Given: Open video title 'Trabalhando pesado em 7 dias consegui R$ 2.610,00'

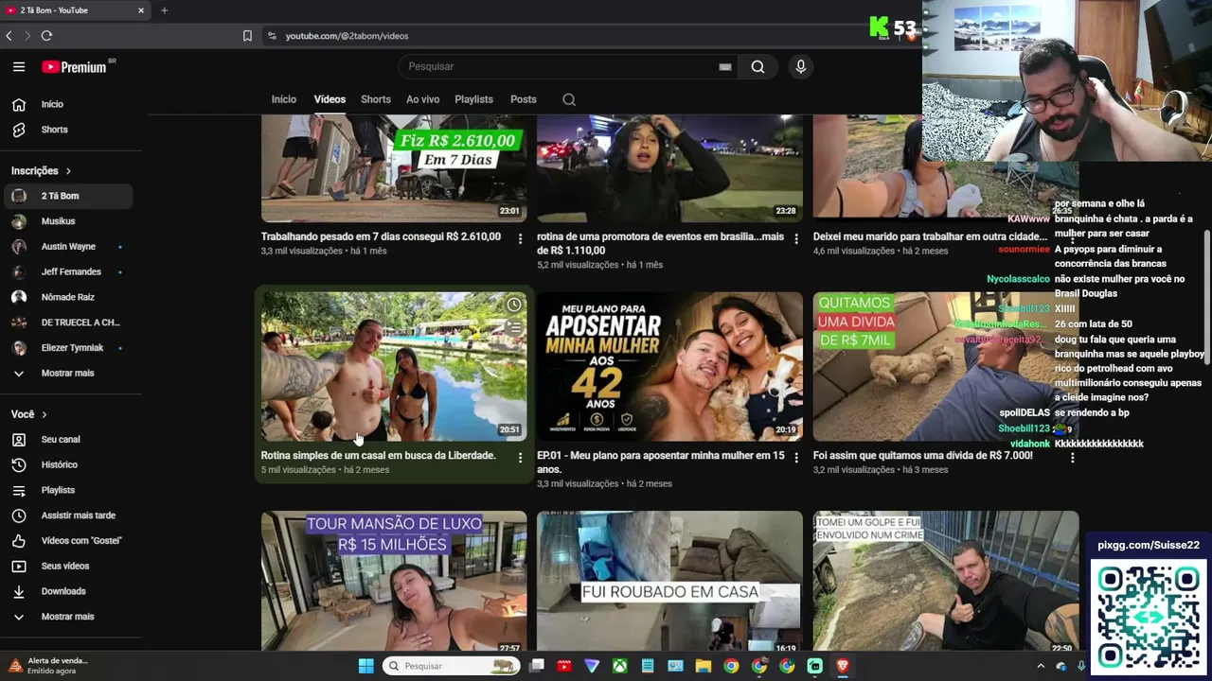Looking at the screenshot, I should click(381, 236).
